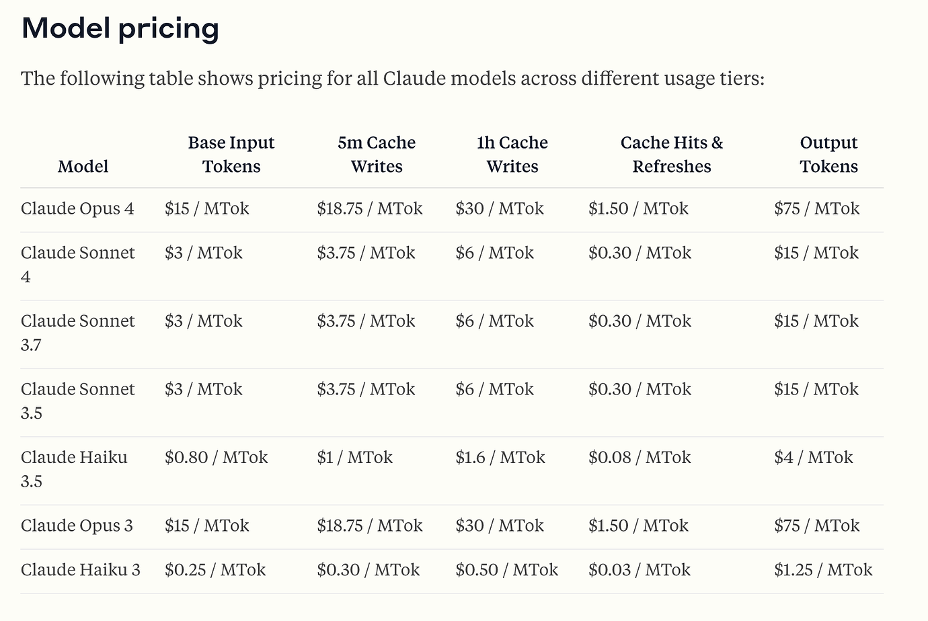Click the $0.03 / MTok cache hits price
928x621 pixels.
coord(640,570)
